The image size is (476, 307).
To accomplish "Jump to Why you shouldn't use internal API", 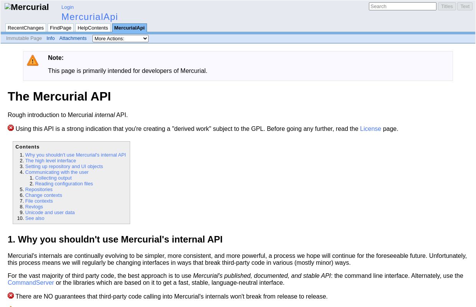I will [x=76, y=155].
